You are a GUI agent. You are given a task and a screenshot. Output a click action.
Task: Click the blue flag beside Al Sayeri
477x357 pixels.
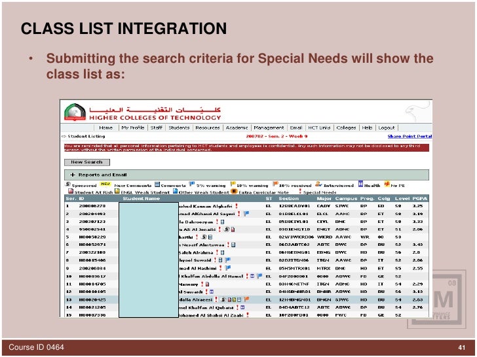click(x=246, y=214)
